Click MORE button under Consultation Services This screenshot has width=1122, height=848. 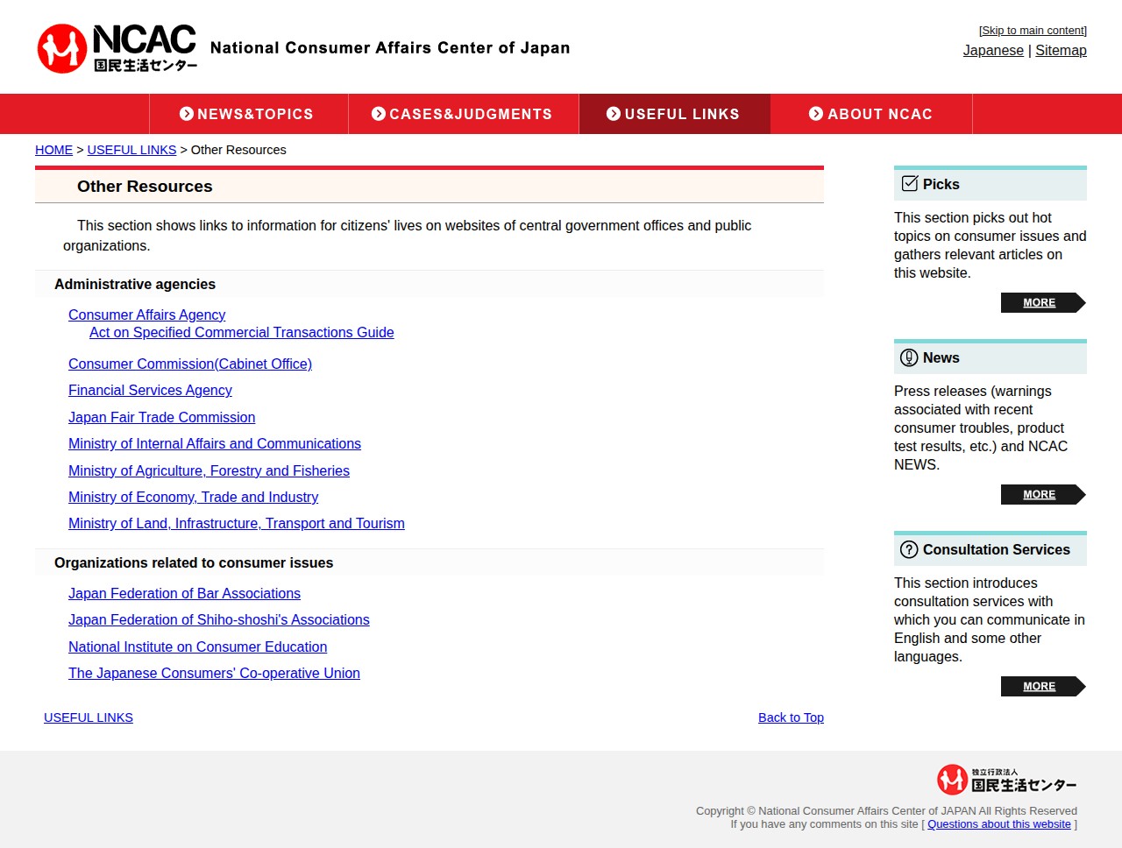1043,686
